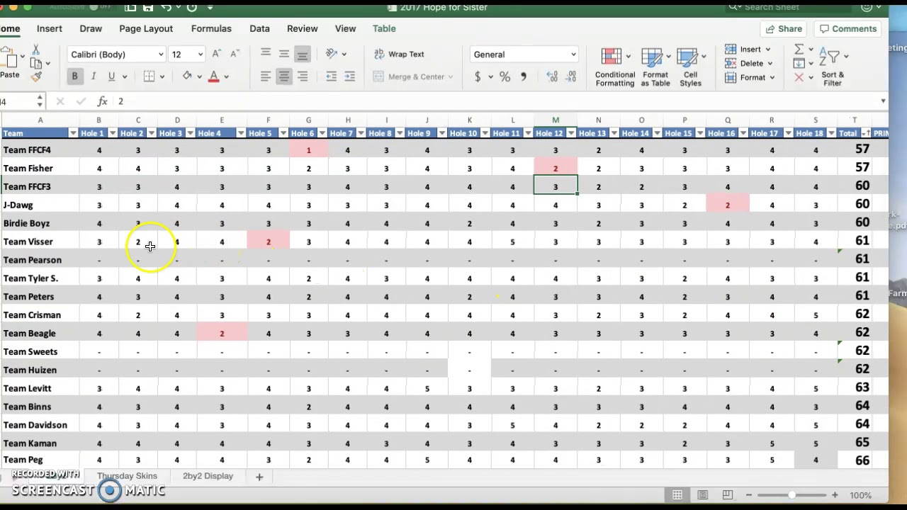Screen dimensions: 907x510
Task: Click the Undo arrow icon
Action: [x=166, y=7]
